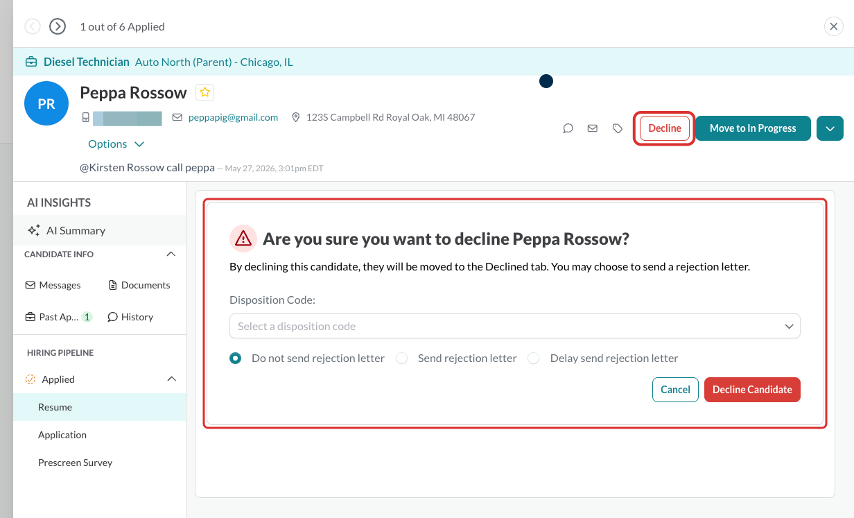Open Past Applications item
This screenshot has width=854, height=518.
point(59,317)
